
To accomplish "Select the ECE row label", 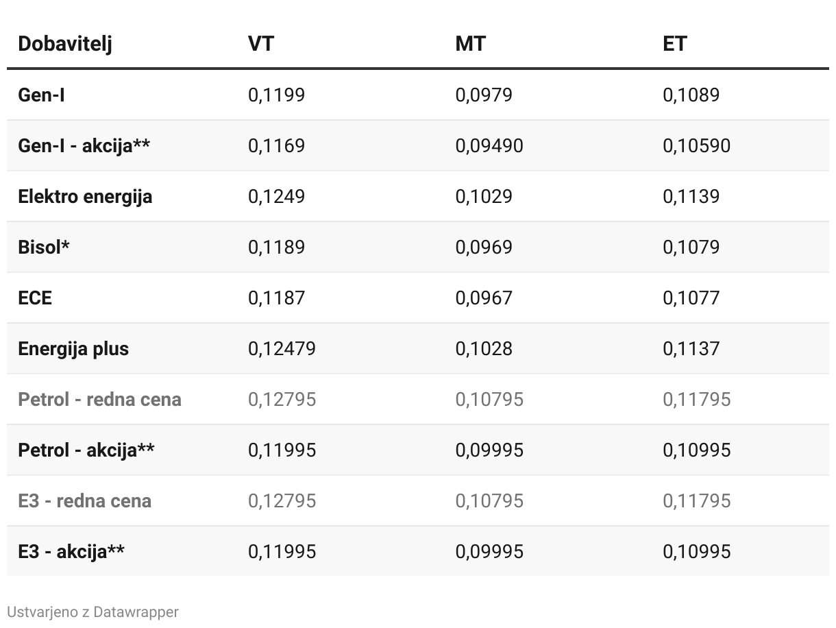I will pyautogui.click(x=35, y=298).
